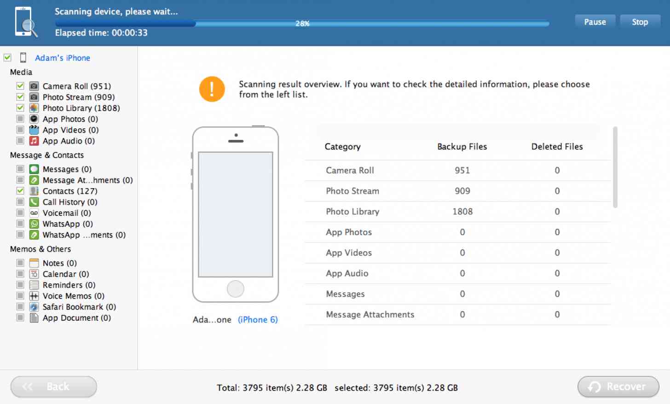Click the Category column header

click(x=342, y=147)
